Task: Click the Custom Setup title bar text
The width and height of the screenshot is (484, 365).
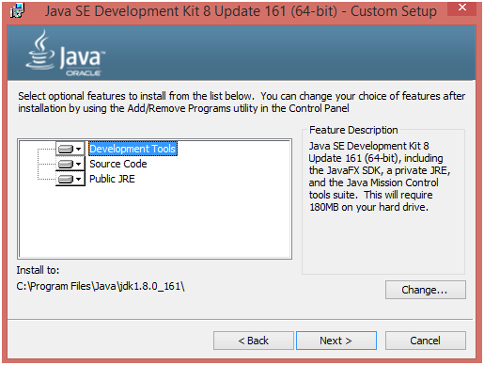Action: [x=241, y=11]
